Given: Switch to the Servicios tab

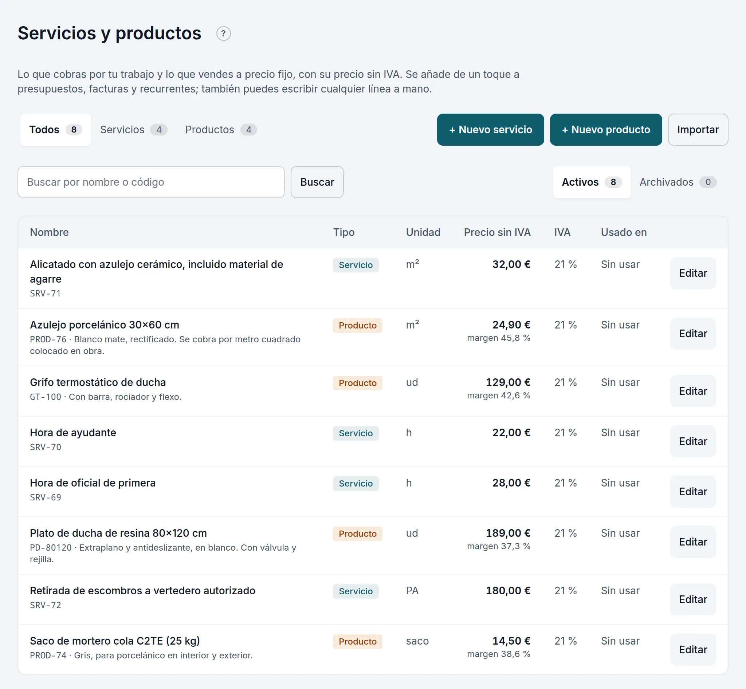Looking at the screenshot, I should [134, 129].
